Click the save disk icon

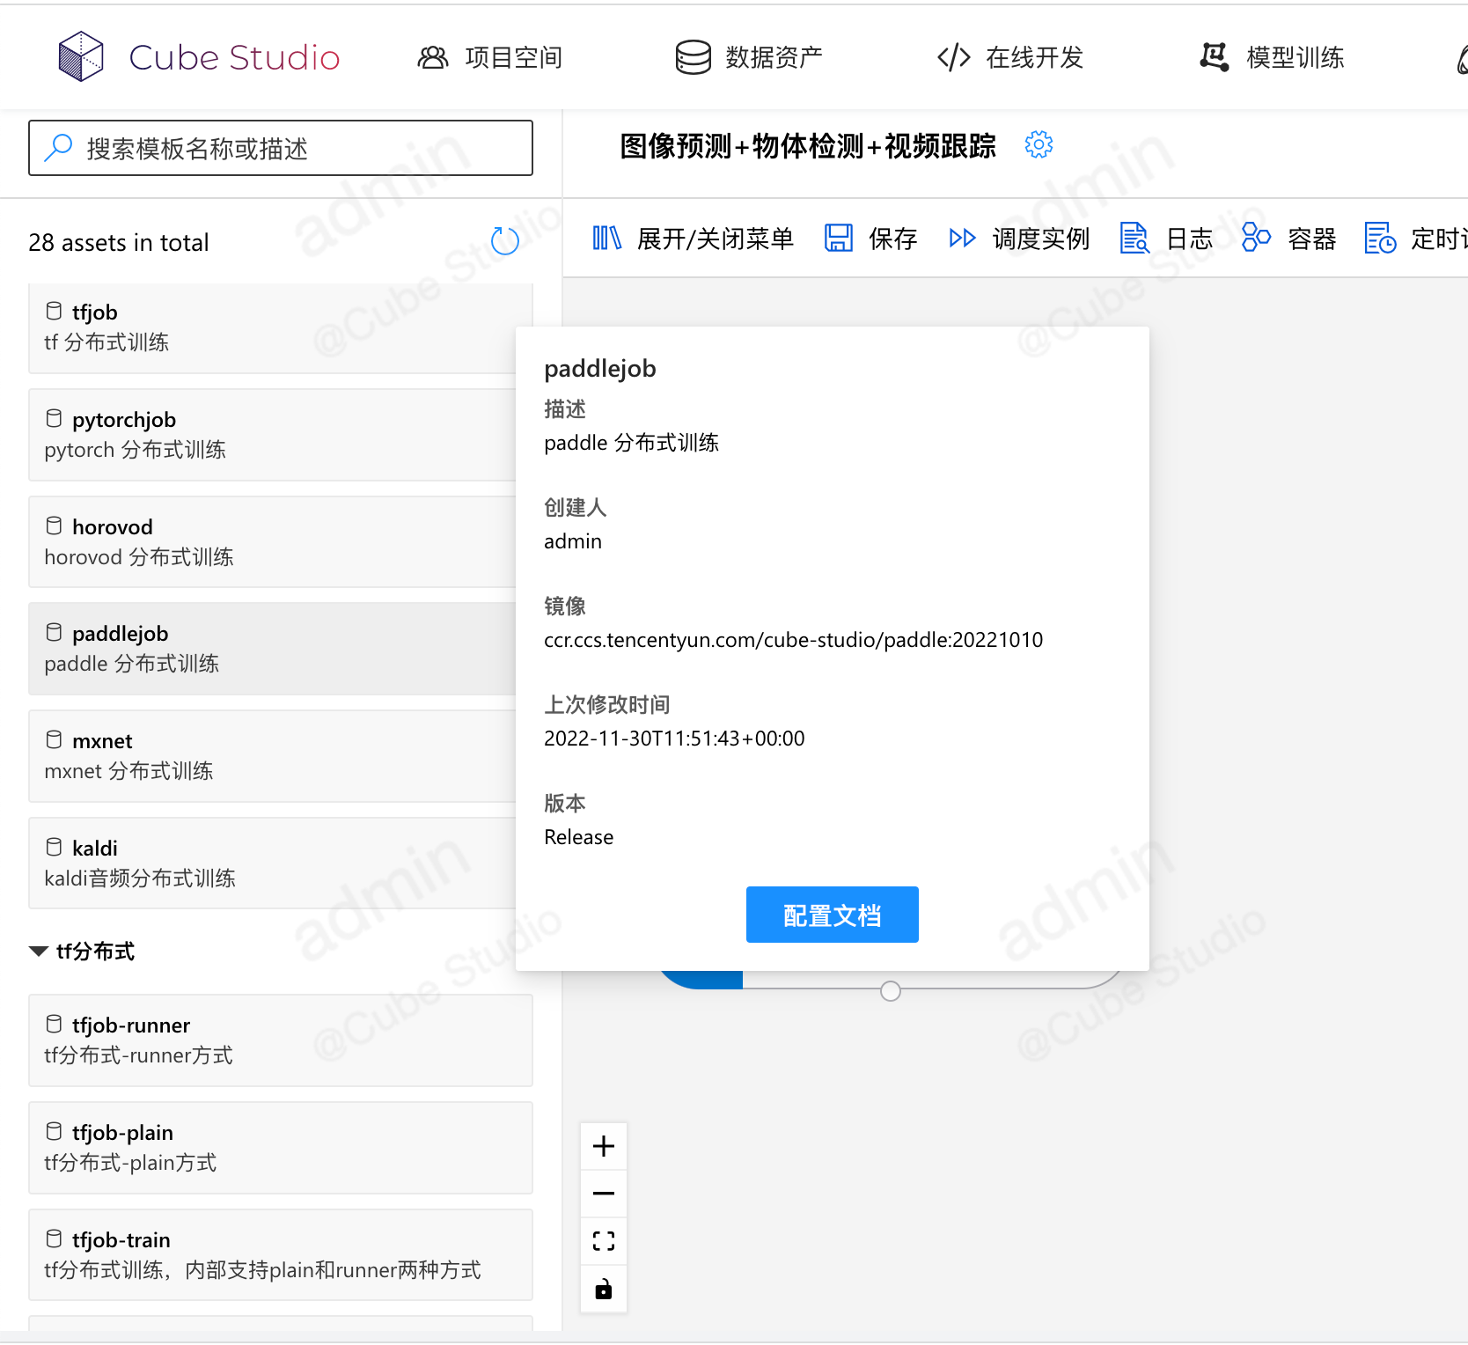coord(838,239)
